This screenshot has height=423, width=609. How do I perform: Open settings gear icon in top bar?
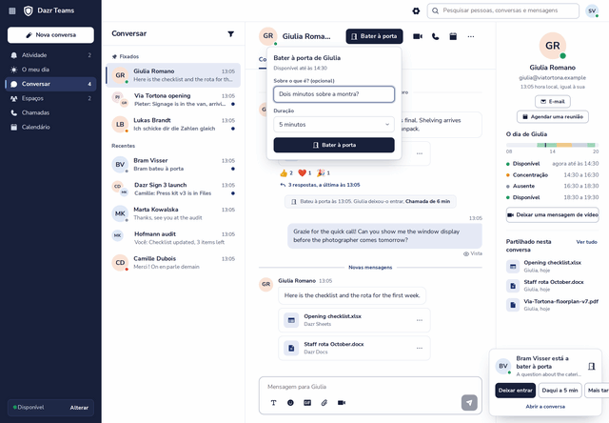(416, 10)
